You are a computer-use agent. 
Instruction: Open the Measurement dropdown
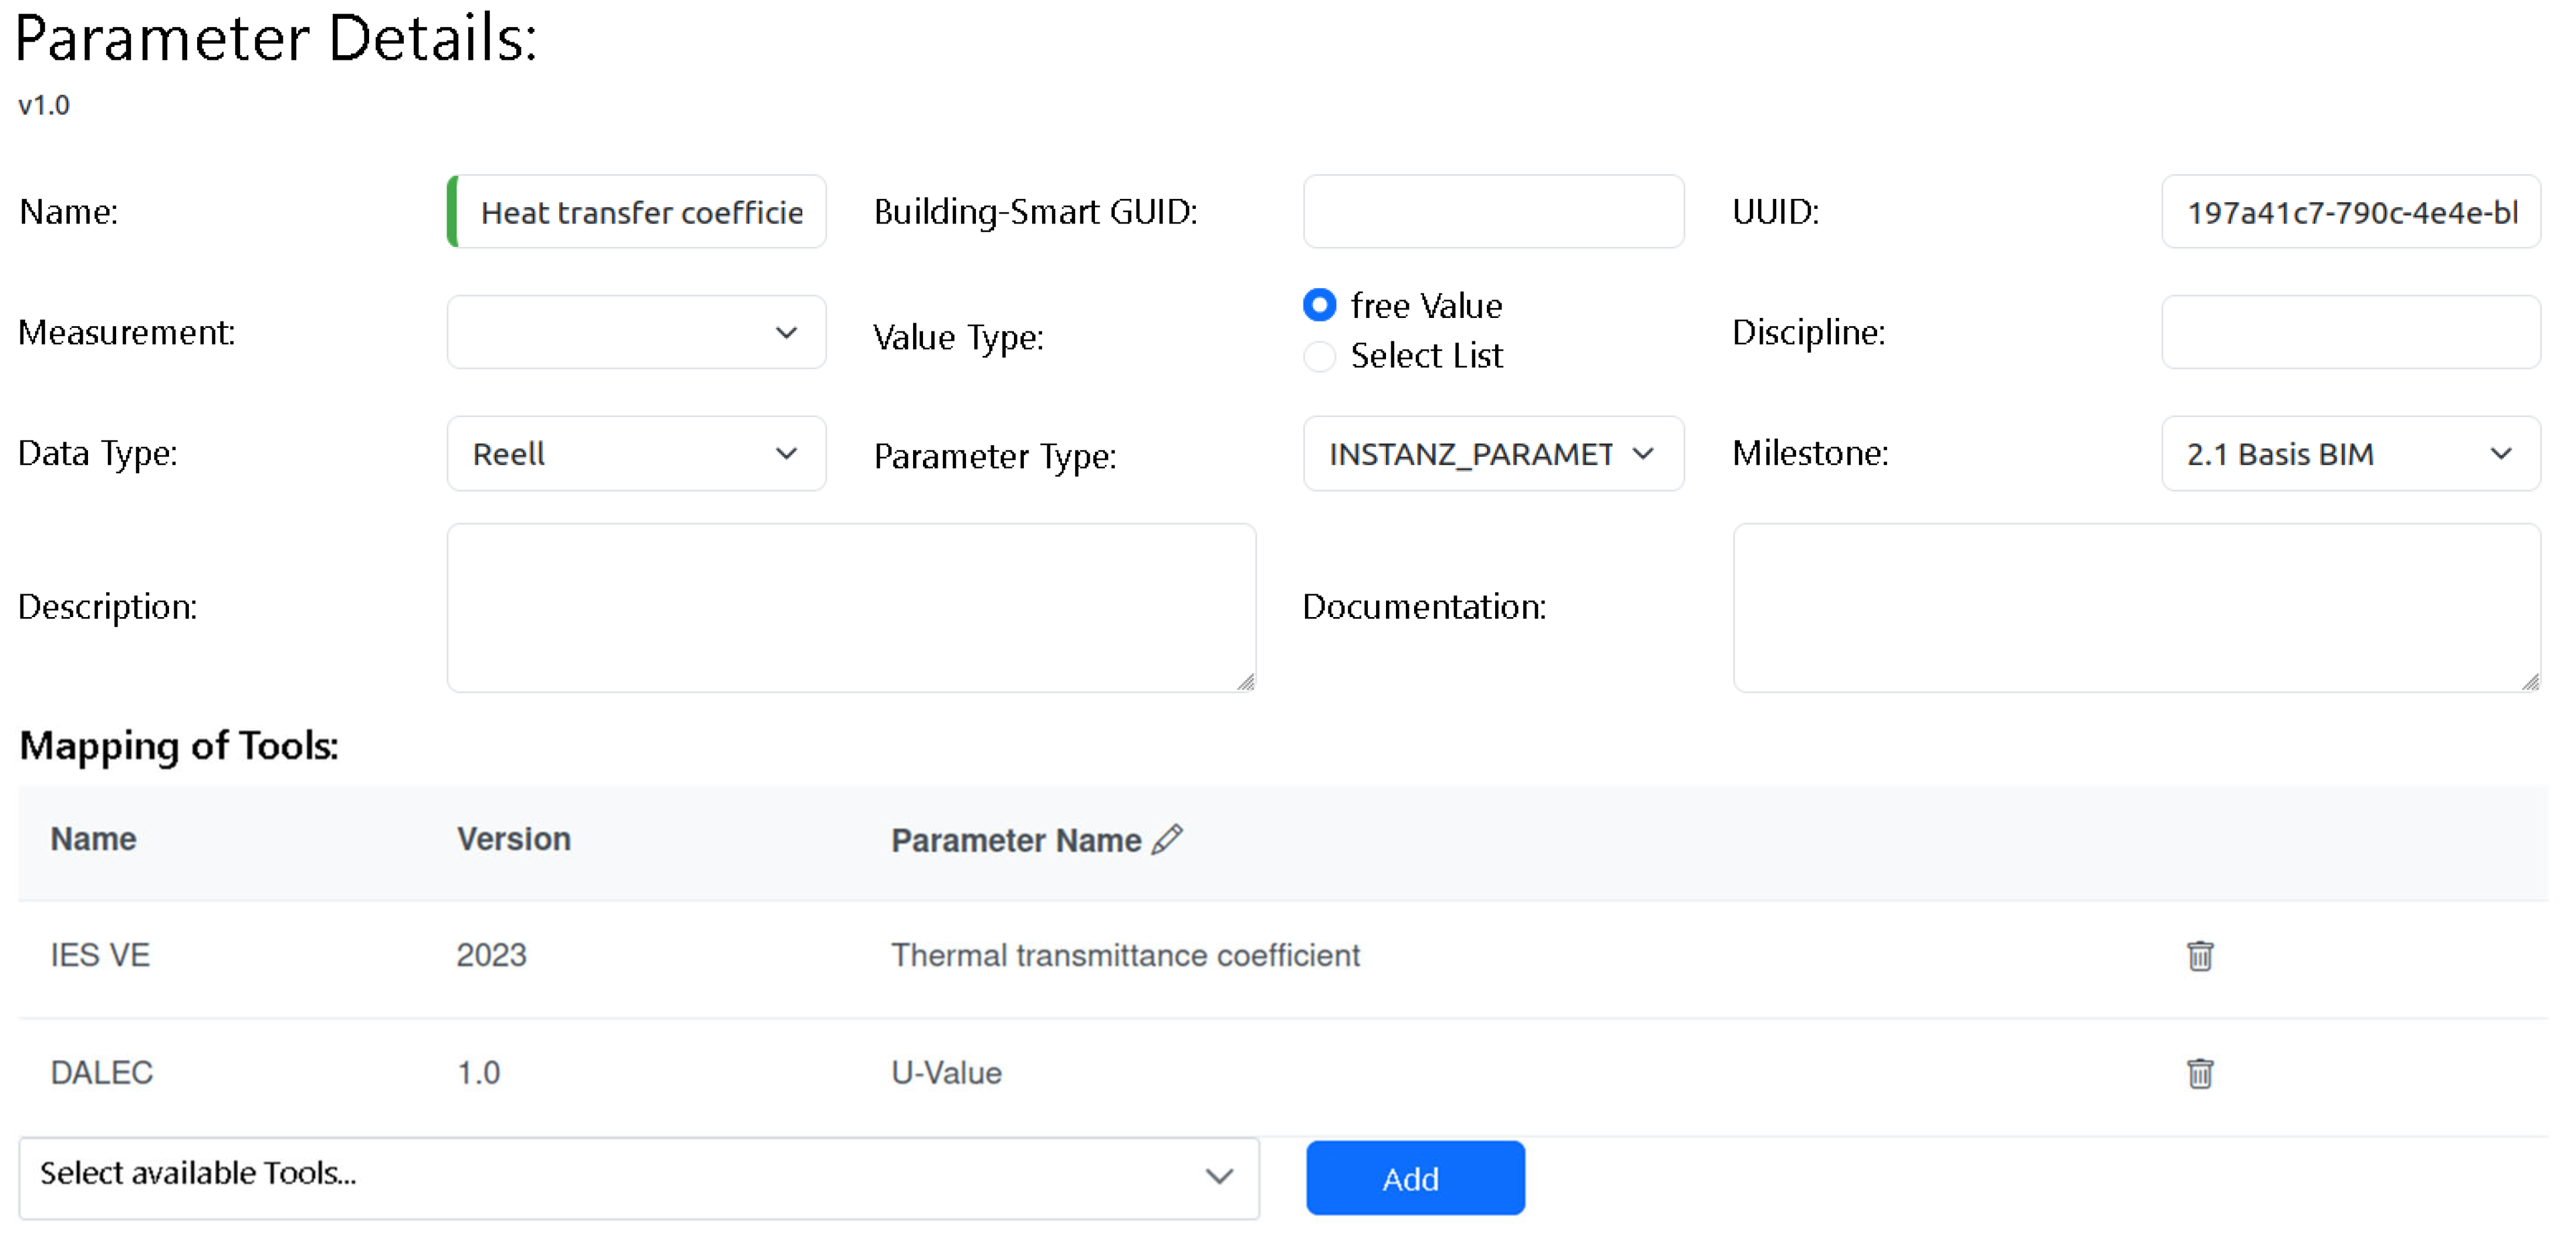(636, 332)
